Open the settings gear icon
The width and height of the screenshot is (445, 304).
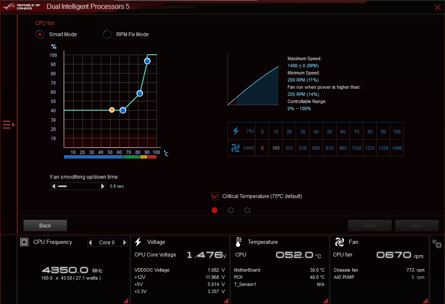click(437, 244)
